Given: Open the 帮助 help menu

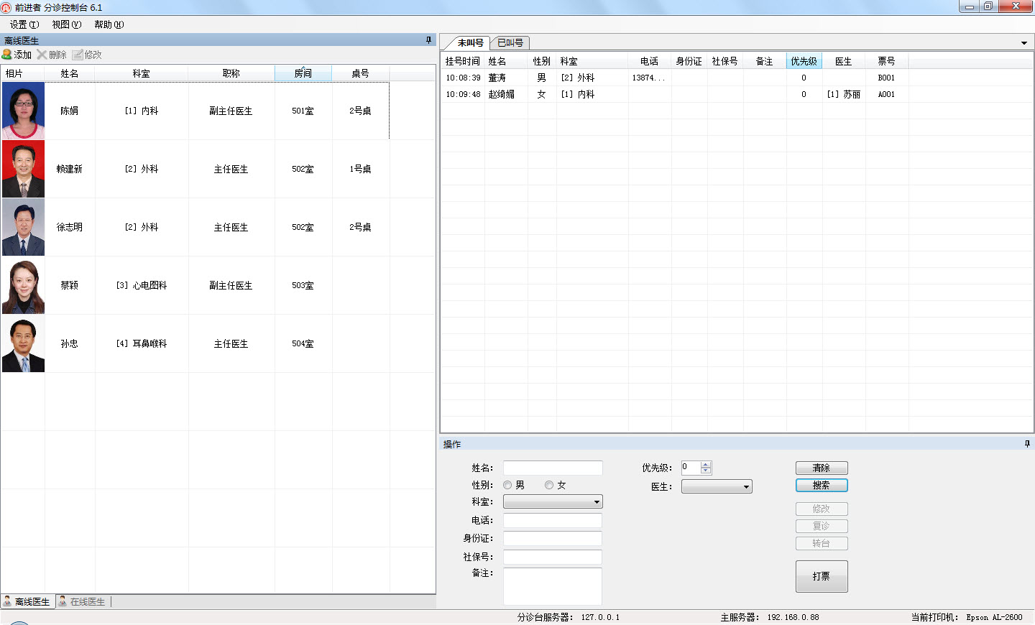Looking at the screenshot, I should [x=107, y=24].
